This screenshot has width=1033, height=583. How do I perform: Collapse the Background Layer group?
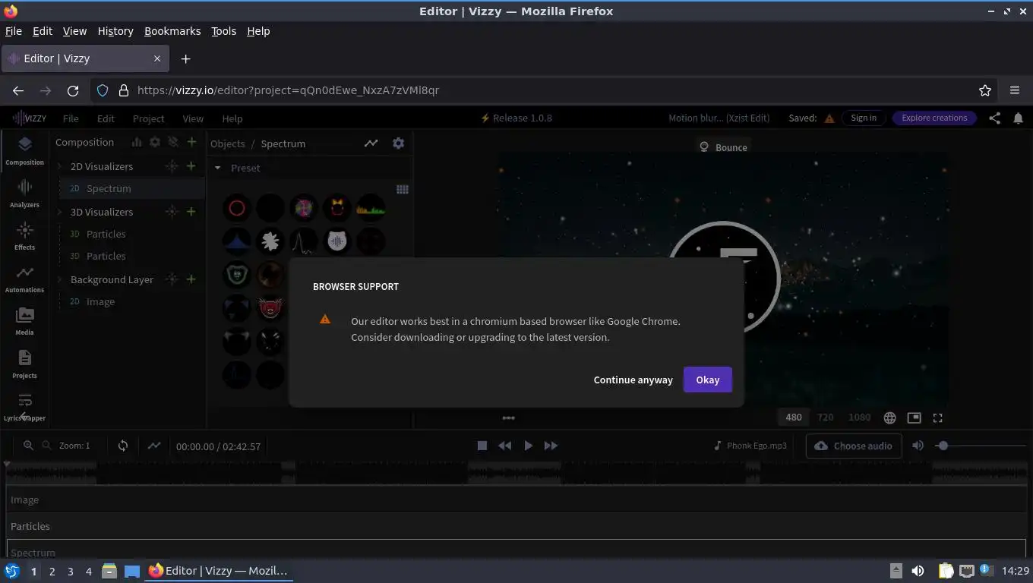coord(61,279)
